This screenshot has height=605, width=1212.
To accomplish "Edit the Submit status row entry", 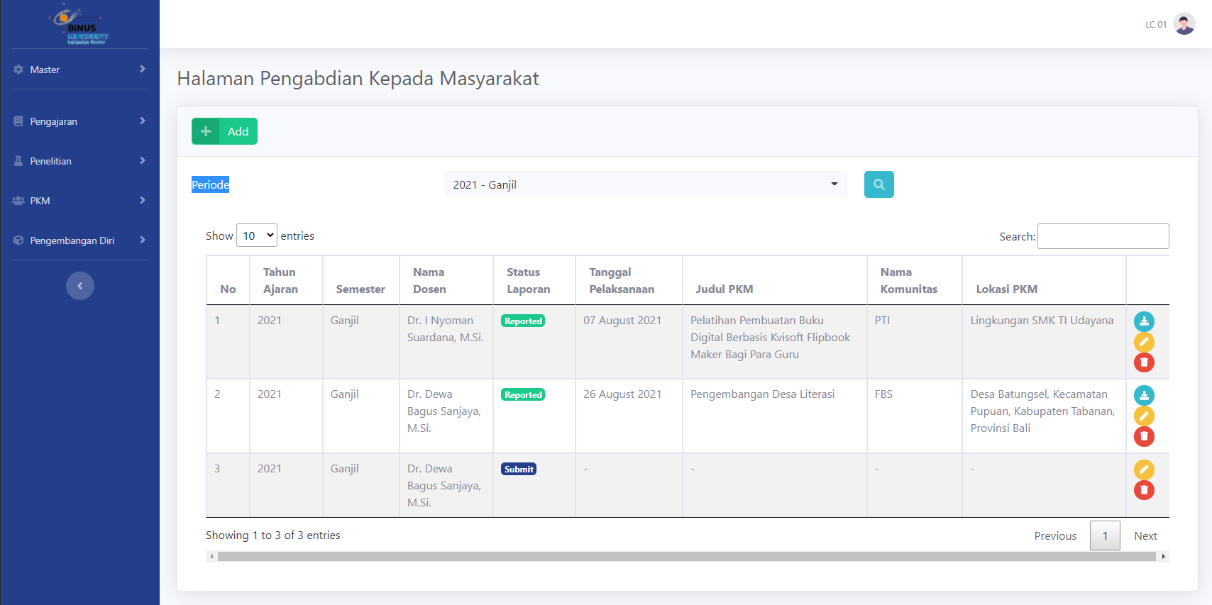I will tap(1144, 470).
